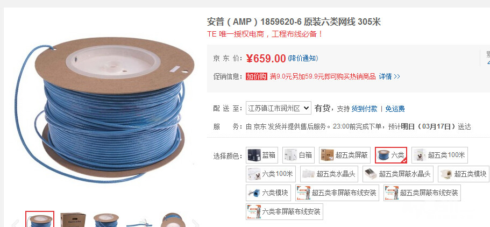490x227 pixels.
Task: Select the 六类模块 option
Action: tap(268, 193)
